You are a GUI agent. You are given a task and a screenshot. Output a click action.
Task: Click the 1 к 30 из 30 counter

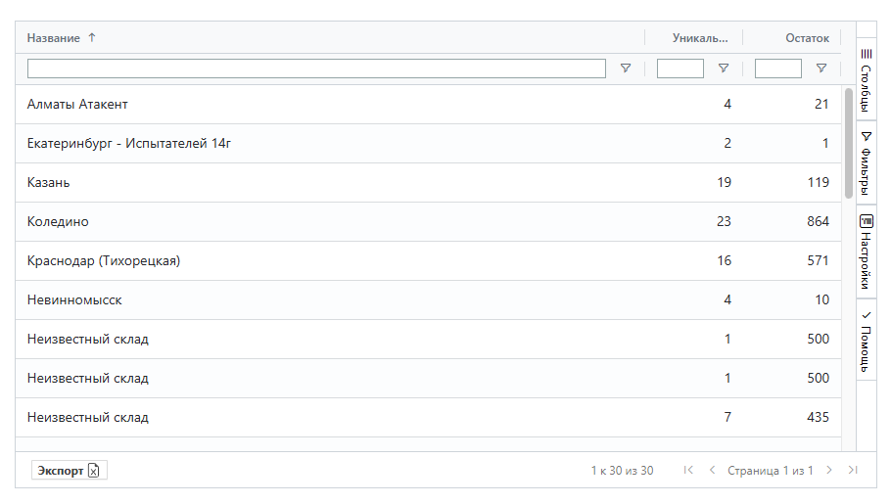[x=622, y=471]
